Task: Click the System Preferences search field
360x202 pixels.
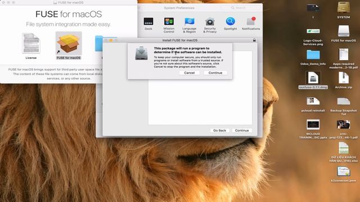Action: click(241, 8)
